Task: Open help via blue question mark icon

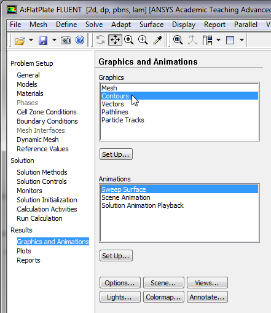Action: [80, 40]
